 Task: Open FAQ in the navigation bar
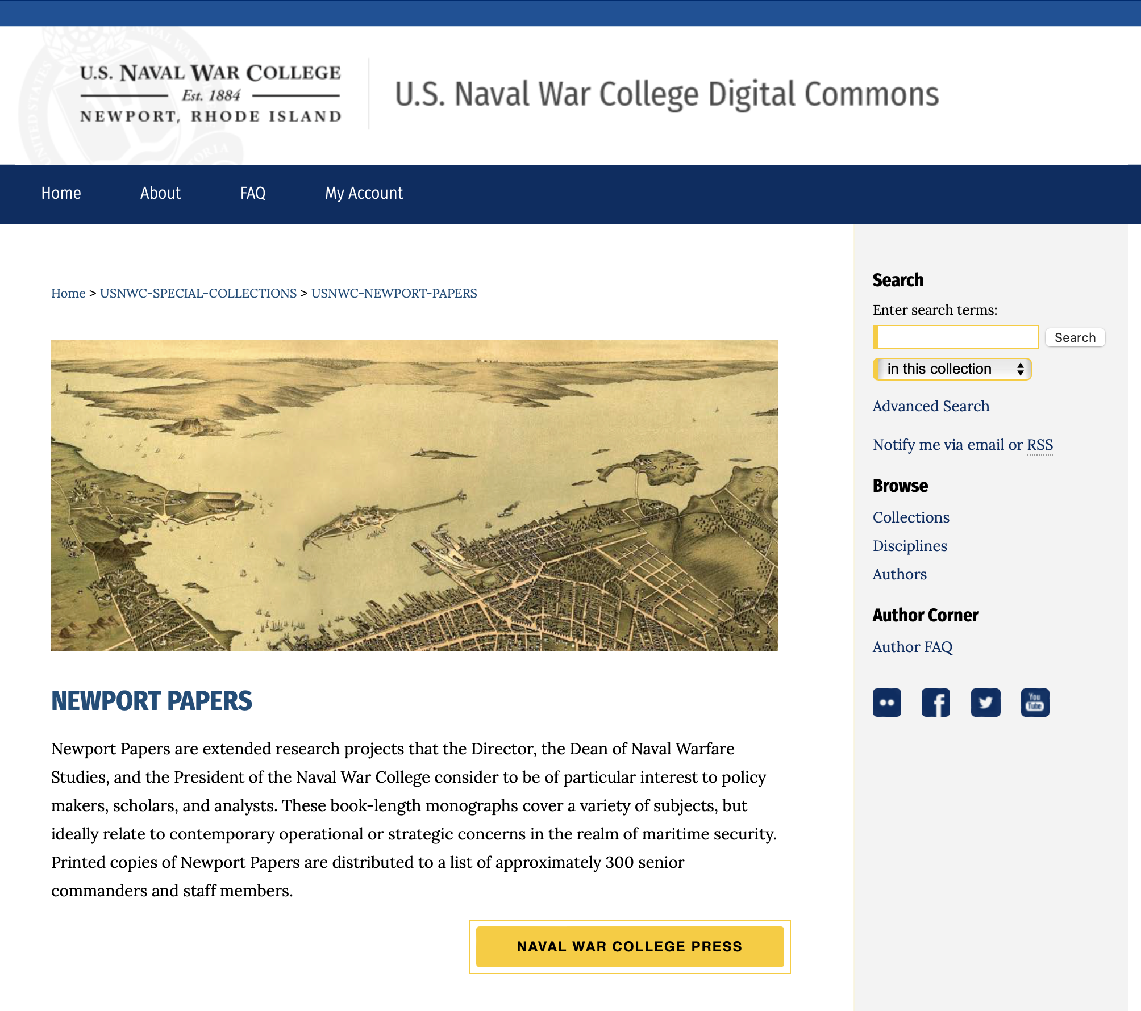point(253,194)
